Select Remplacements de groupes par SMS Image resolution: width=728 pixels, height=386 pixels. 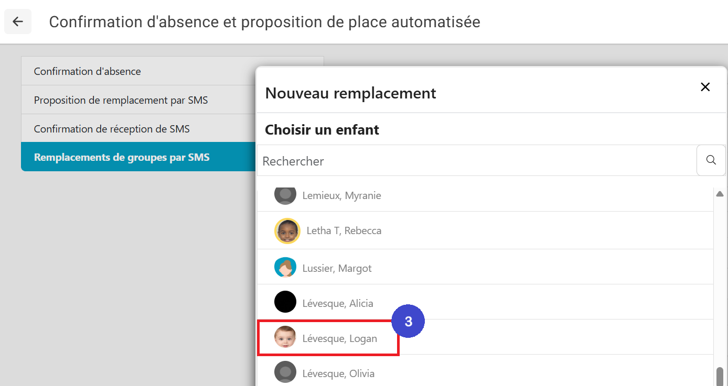(x=122, y=157)
